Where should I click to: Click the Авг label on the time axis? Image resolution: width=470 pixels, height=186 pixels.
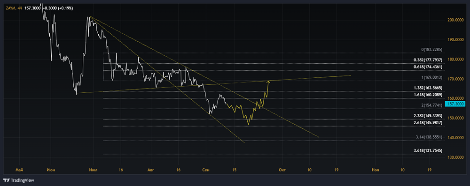tap(150, 170)
